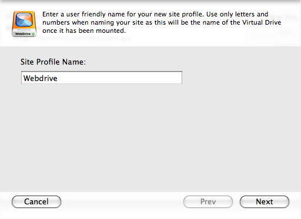Click the empty gray panel below the field
Viewport: 301px width, 219px height.
150,137
